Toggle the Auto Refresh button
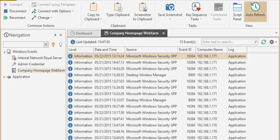280x140 pixels. click(x=255, y=11)
